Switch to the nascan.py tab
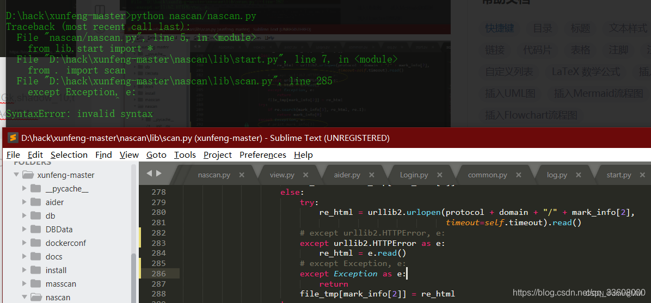651x303 pixels. tap(214, 175)
